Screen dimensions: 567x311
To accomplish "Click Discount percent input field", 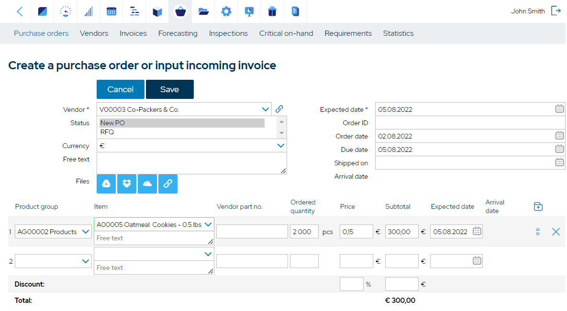I will (x=352, y=284).
